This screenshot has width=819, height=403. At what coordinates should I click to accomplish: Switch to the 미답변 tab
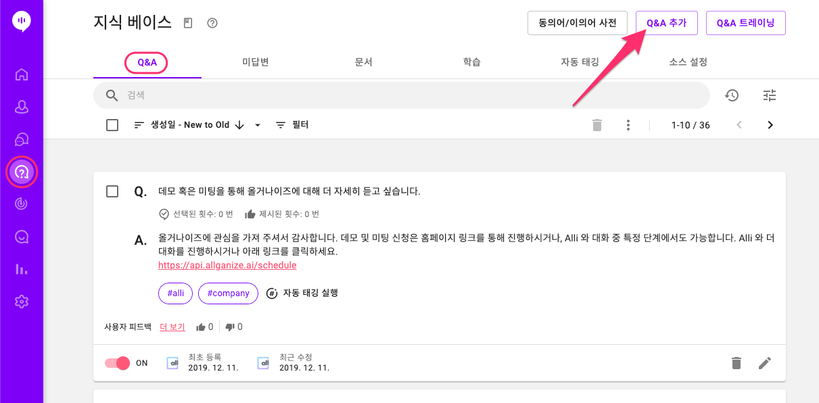[x=256, y=62]
